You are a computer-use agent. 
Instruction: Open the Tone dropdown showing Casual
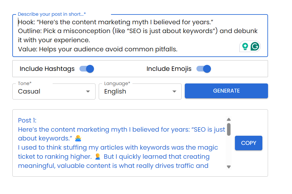coord(54,91)
